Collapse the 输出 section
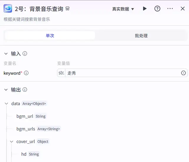189x162 pixels. [x=6, y=90]
